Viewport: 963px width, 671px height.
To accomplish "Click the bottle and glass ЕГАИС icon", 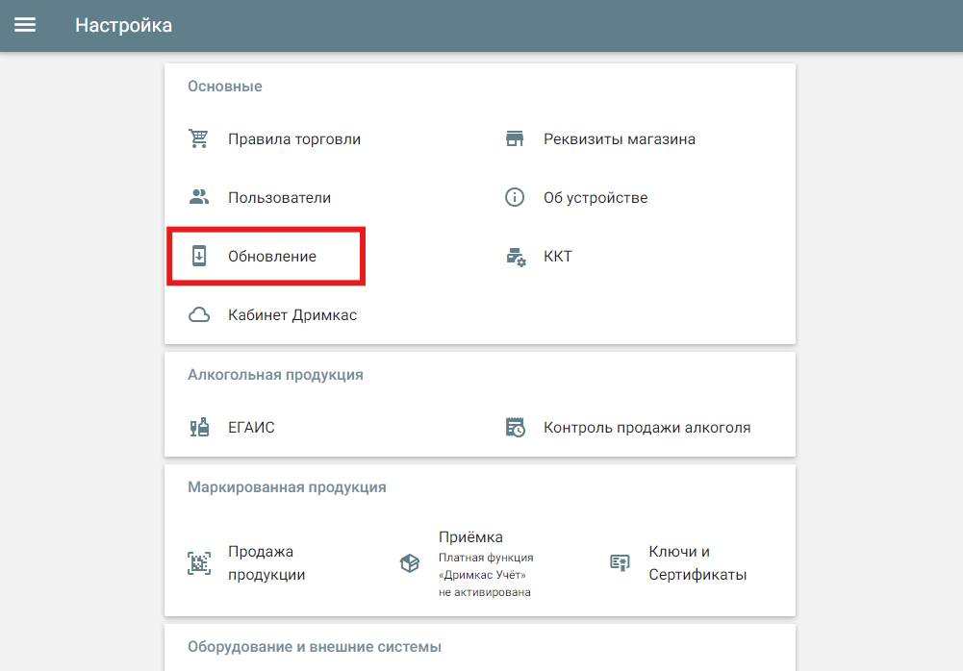I will click(199, 427).
